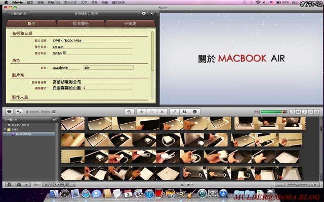Open the 剪輯片段 clip menu
324x202 pixels.
point(54,3)
